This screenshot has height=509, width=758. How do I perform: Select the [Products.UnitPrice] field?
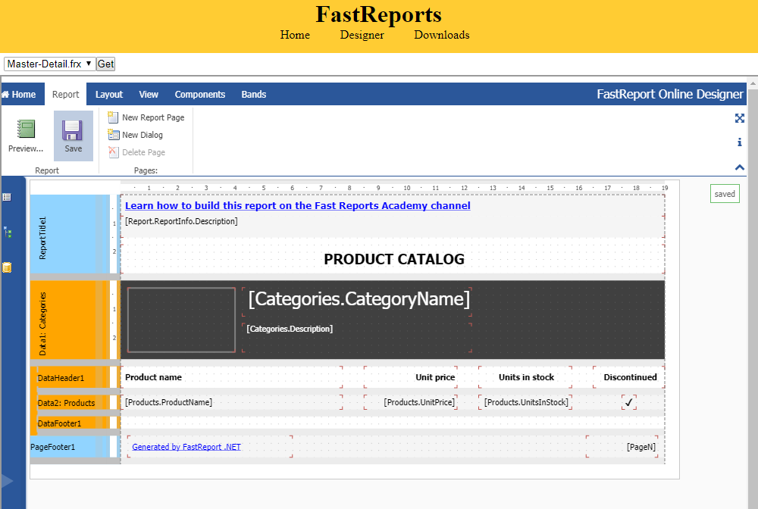coord(410,402)
